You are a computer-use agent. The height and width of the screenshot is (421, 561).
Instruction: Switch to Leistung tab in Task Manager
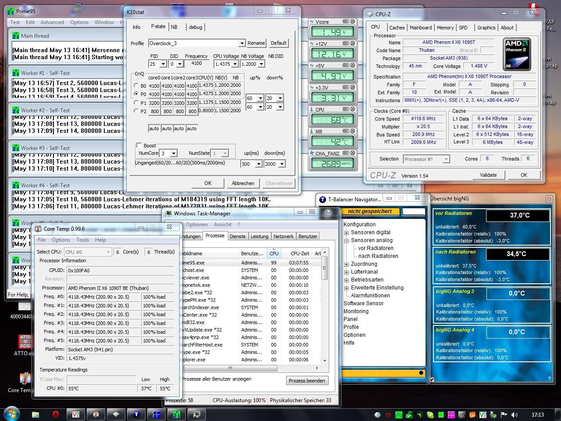pyautogui.click(x=259, y=236)
